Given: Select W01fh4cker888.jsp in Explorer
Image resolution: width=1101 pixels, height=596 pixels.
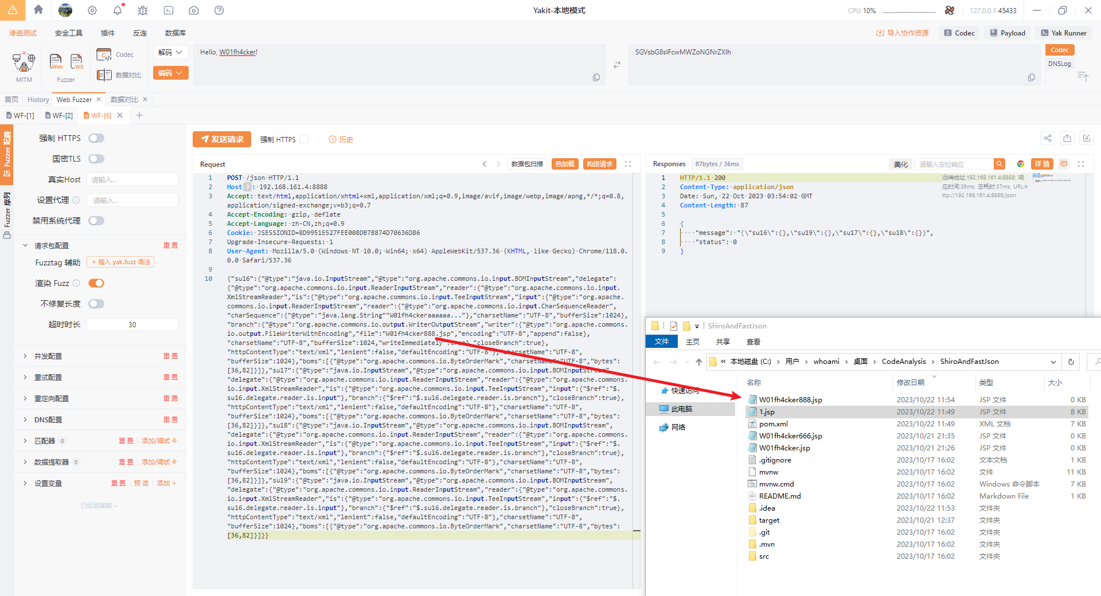Looking at the screenshot, I should point(790,399).
